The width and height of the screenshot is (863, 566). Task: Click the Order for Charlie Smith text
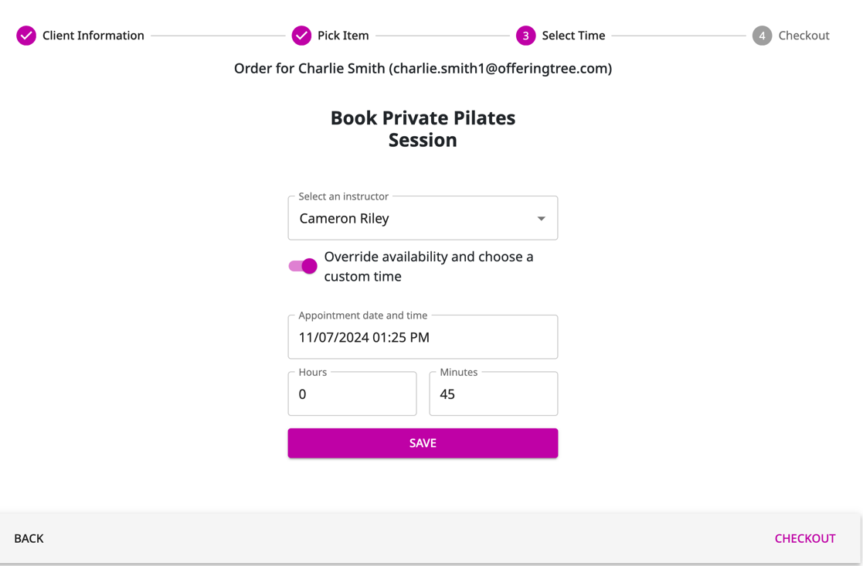(x=423, y=68)
